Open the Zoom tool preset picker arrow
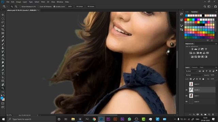The image size is (218, 122). point(7,7)
